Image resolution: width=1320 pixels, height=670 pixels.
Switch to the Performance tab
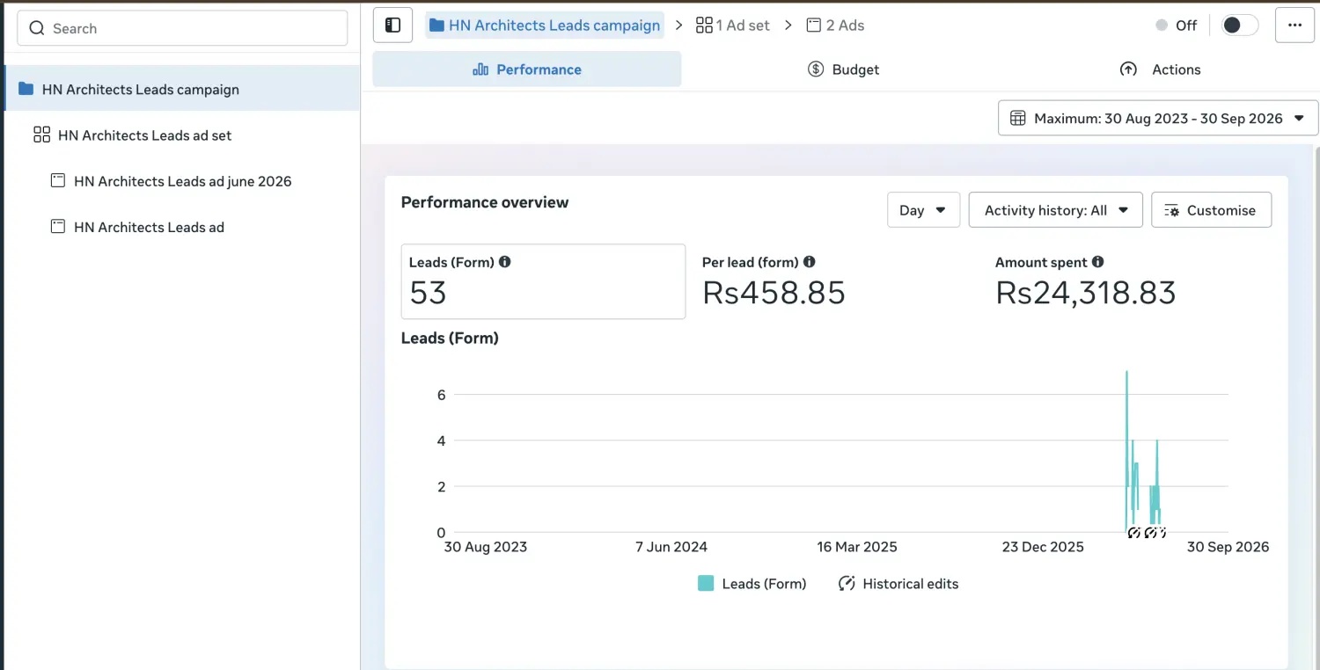point(526,69)
